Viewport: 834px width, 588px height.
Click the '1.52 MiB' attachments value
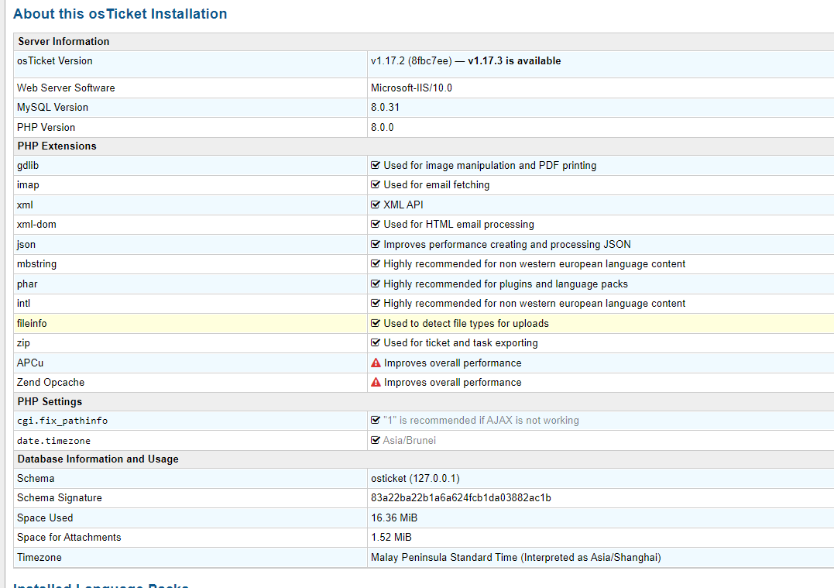point(392,538)
